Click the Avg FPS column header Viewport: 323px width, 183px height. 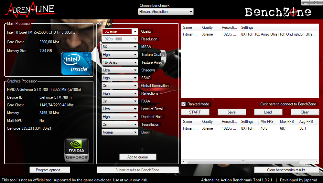307,122
